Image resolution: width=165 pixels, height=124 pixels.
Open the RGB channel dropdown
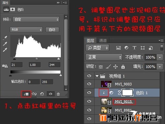point(26,30)
